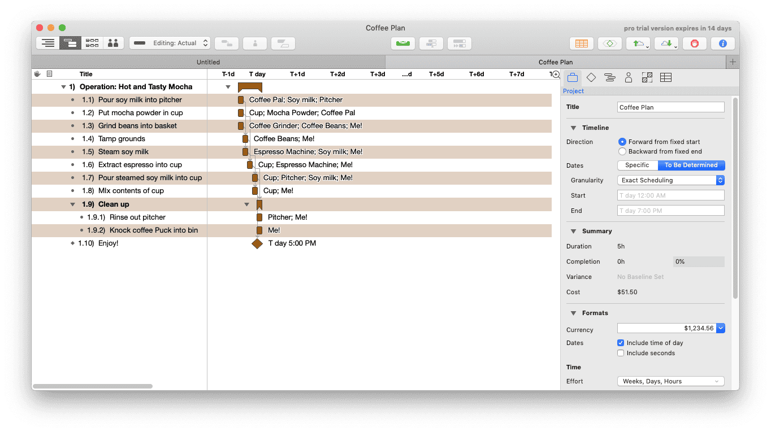
Task: Select the 'Specific' dates button
Action: [637, 165]
